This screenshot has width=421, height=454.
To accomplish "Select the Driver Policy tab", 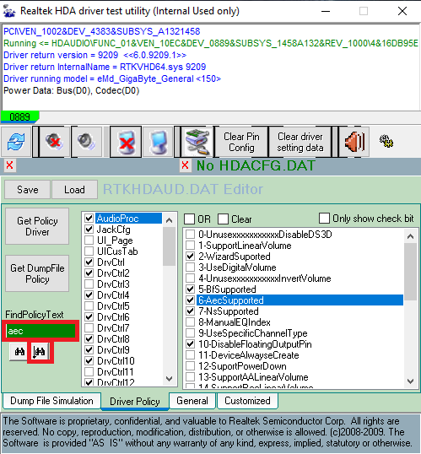I will 135,402.
